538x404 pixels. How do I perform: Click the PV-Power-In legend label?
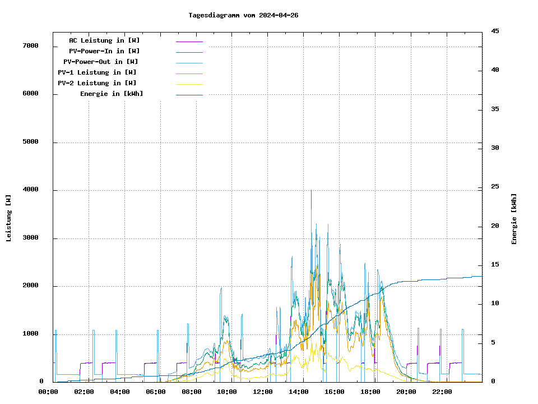[x=104, y=51]
